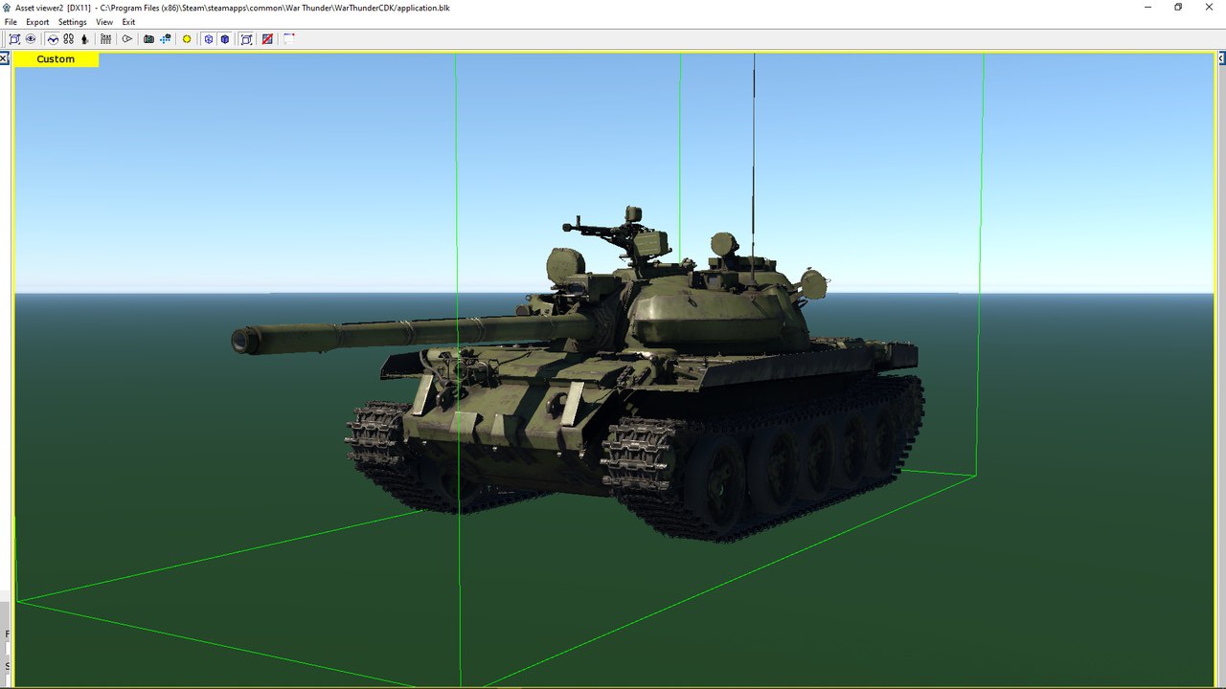The image size is (1226, 689).
Task: Click the footprints walk mode icon
Action: (x=69, y=39)
